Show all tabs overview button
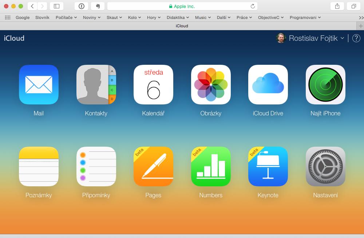364x238 pixels. click(x=353, y=6)
